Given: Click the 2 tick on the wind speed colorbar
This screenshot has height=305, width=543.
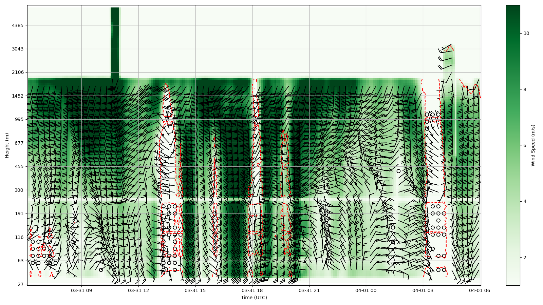Looking at the screenshot, I should tap(525, 258).
